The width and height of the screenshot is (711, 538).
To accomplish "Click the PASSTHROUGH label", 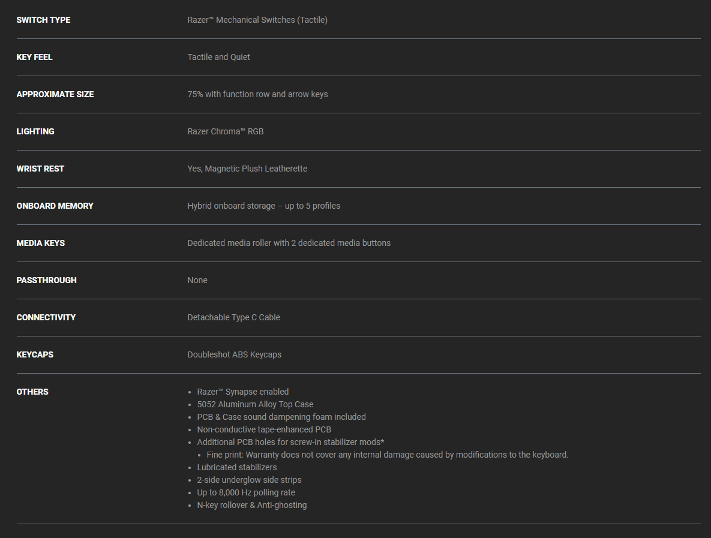I will pyautogui.click(x=46, y=280).
